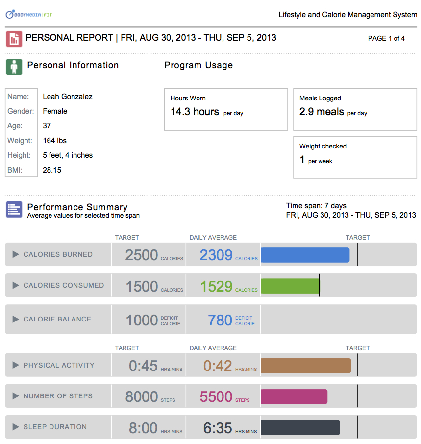Click the green Calories Consumed progress bar

coord(290,286)
